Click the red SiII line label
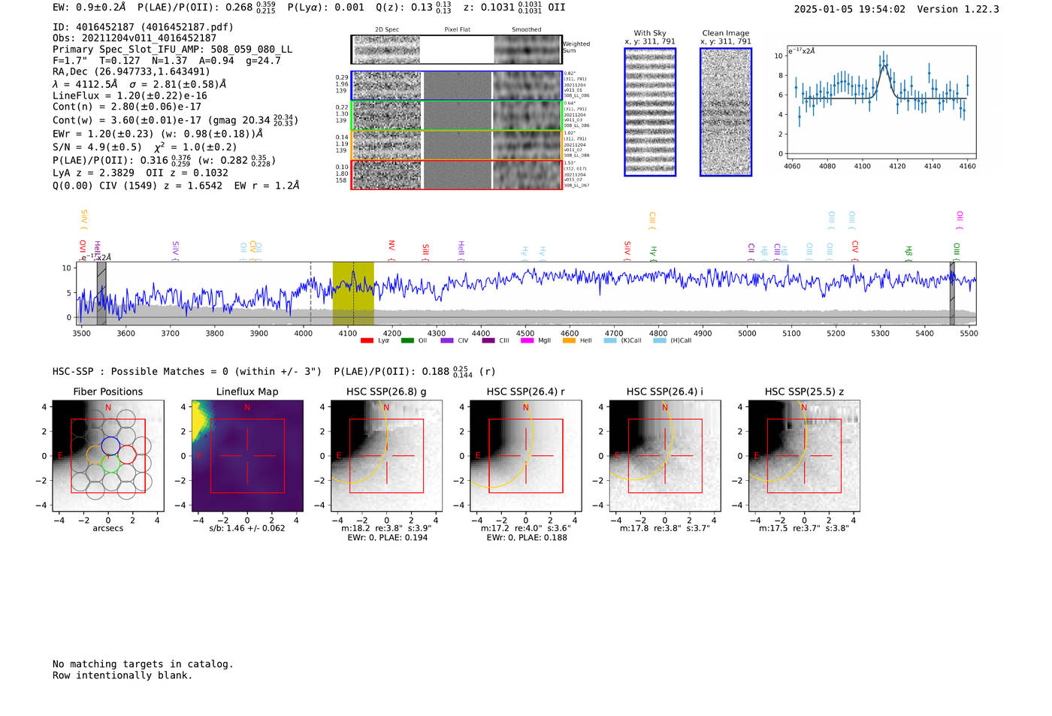 pyautogui.click(x=426, y=251)
